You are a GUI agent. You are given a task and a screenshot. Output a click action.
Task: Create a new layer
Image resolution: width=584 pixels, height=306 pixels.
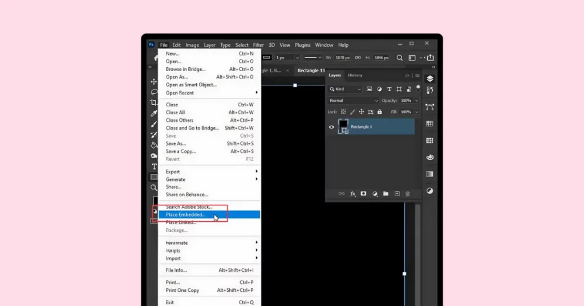click(x=397, y=194)
